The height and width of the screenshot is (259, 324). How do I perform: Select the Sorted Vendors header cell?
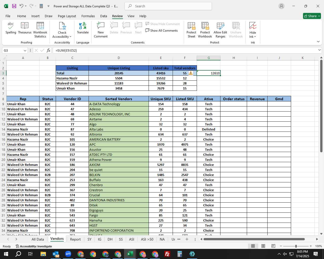(119, 99)
